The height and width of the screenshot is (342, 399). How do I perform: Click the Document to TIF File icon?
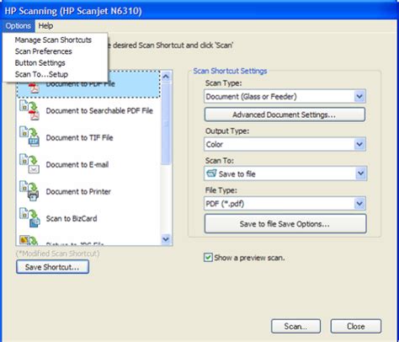[29, 137]
